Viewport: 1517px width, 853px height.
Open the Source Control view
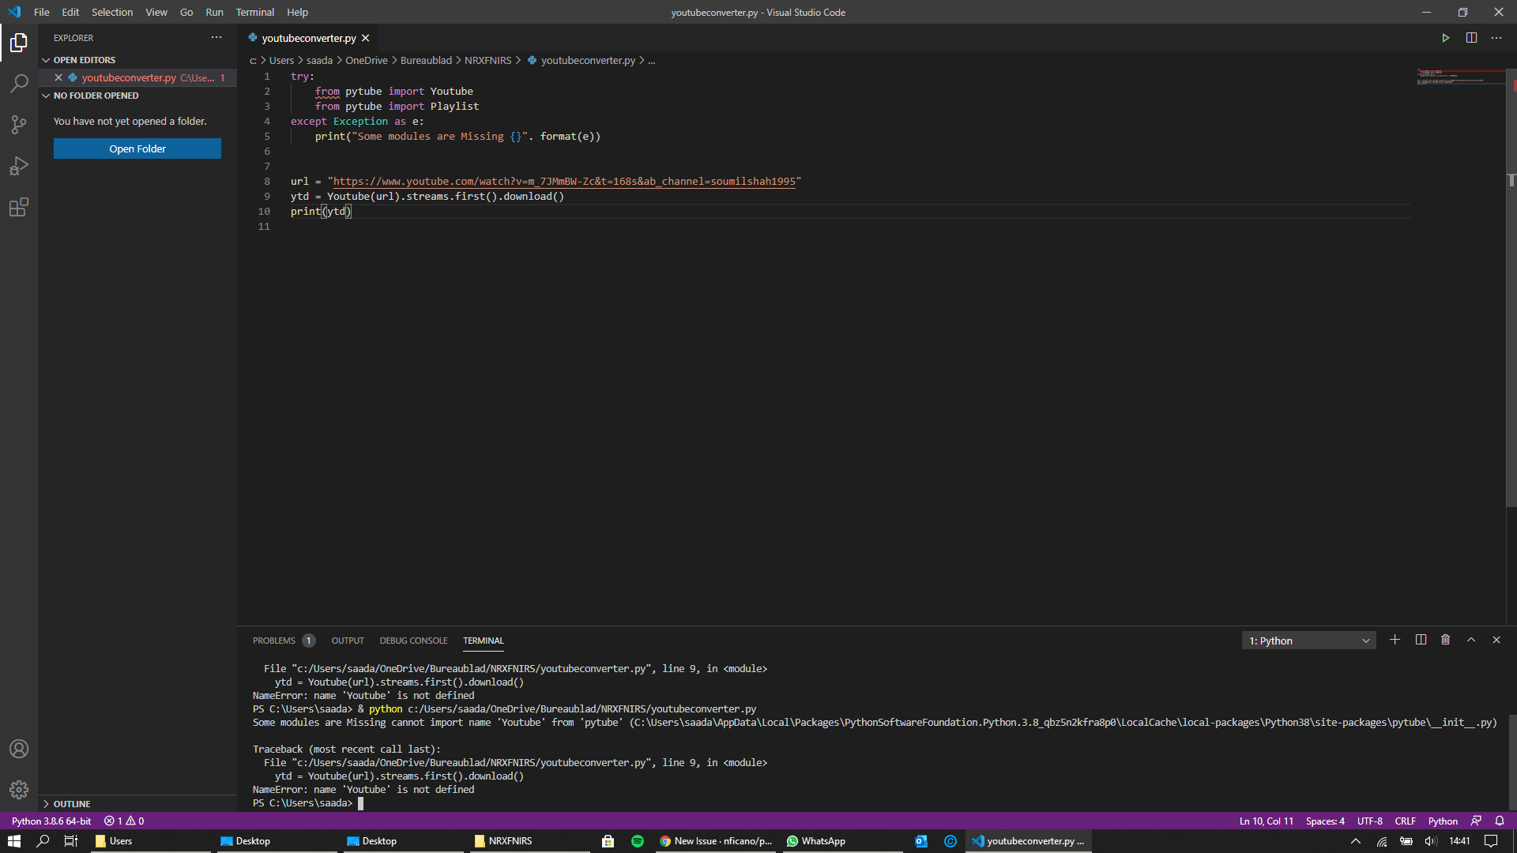19,124
